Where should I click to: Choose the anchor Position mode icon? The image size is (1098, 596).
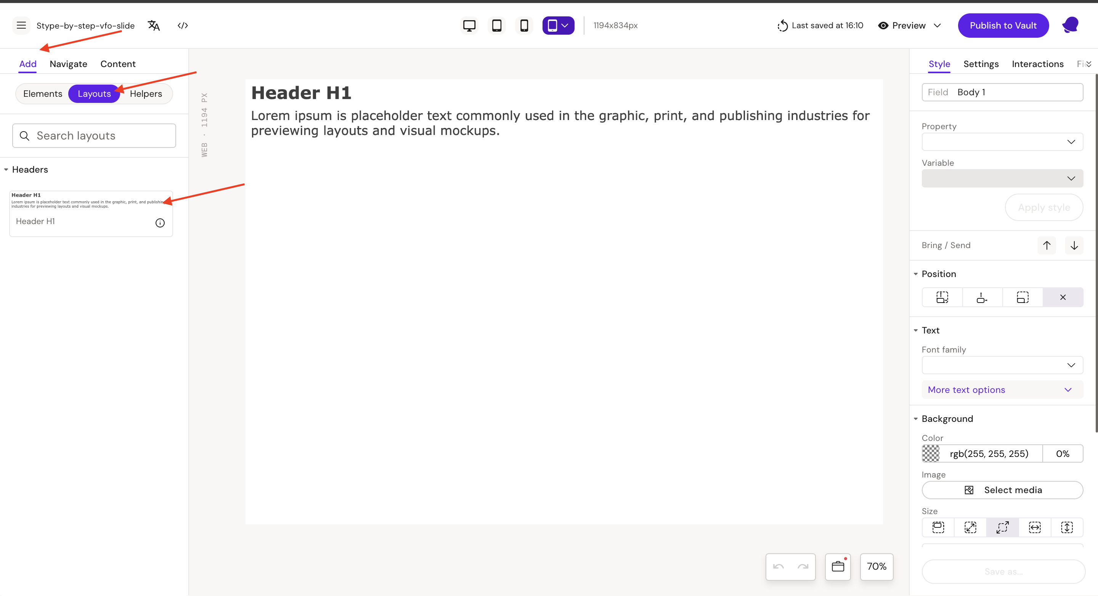click(x=982, y=297)
